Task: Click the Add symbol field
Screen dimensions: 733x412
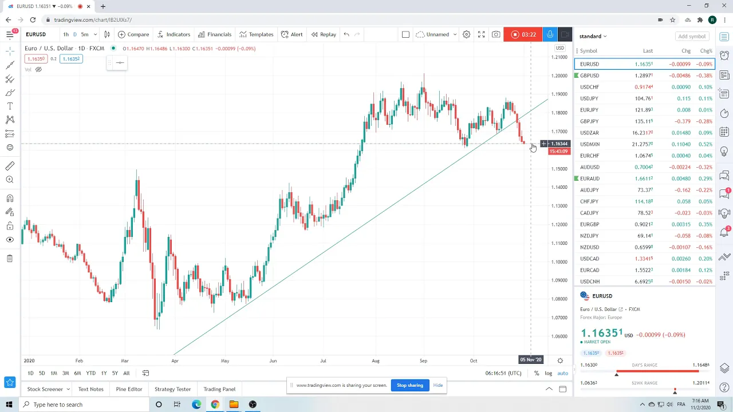Action: tap(692, 36)
